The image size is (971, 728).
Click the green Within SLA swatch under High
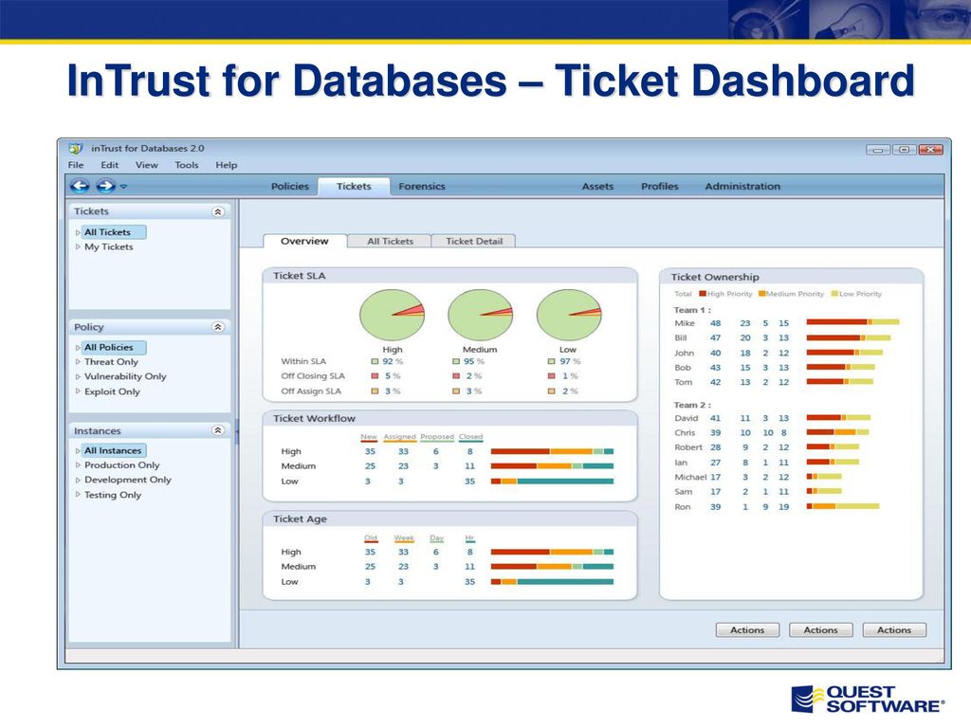375,361
